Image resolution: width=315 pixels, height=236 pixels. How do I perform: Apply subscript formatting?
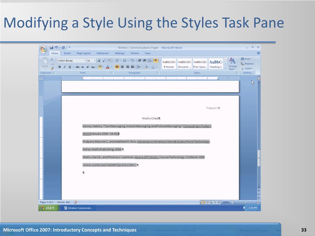[x=82, y=67]
